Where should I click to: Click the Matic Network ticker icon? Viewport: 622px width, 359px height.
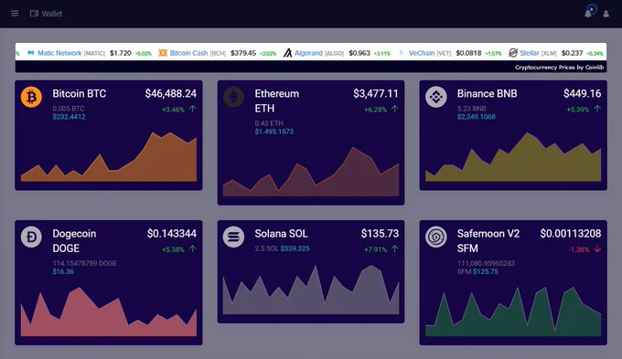point(30,53)
